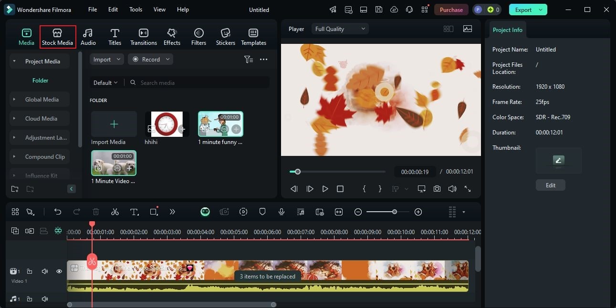
Task: Click the timeline zoom slider handle
Action: click(394, 212)
